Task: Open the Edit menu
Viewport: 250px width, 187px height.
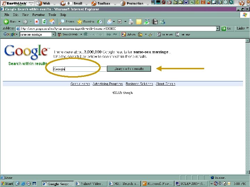Action: [x=16, y=15]
